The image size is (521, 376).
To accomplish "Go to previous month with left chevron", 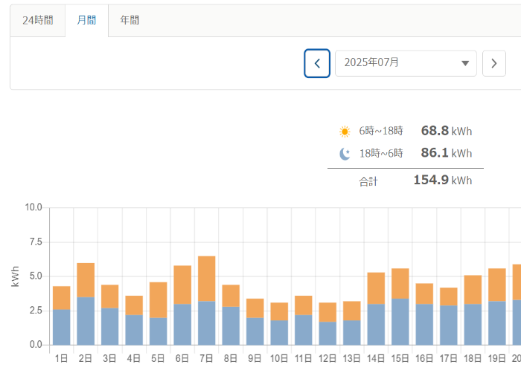I will [317, 63].
